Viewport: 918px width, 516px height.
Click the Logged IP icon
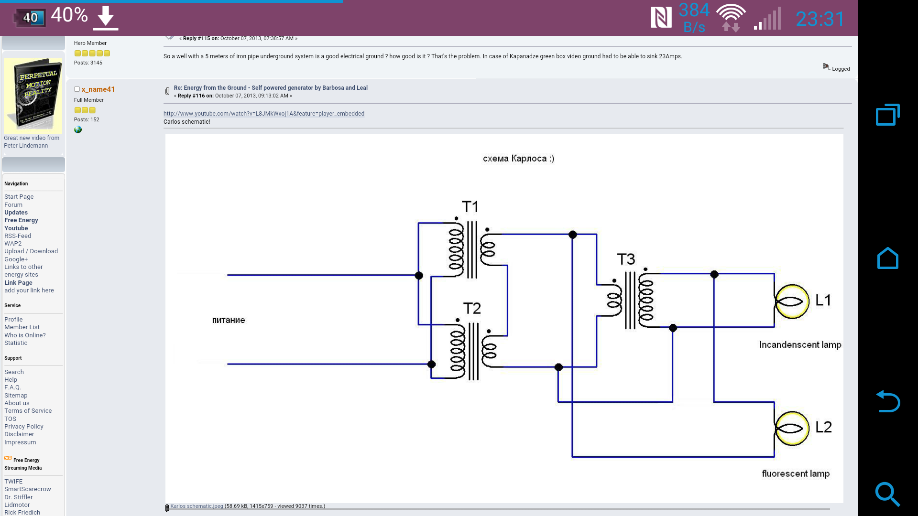click(x=826, y=67)
